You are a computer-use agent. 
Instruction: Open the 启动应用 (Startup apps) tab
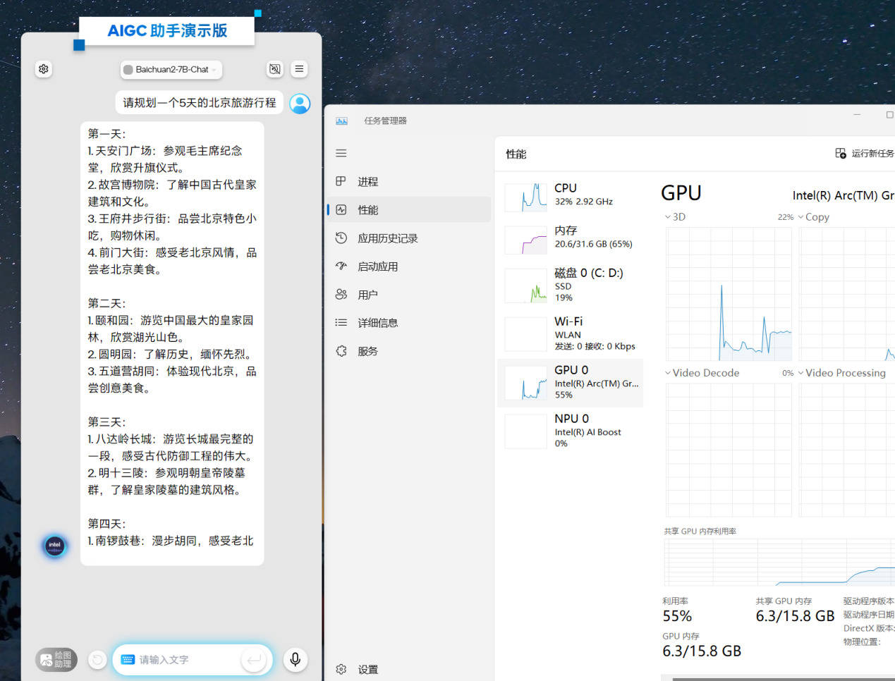377,266
